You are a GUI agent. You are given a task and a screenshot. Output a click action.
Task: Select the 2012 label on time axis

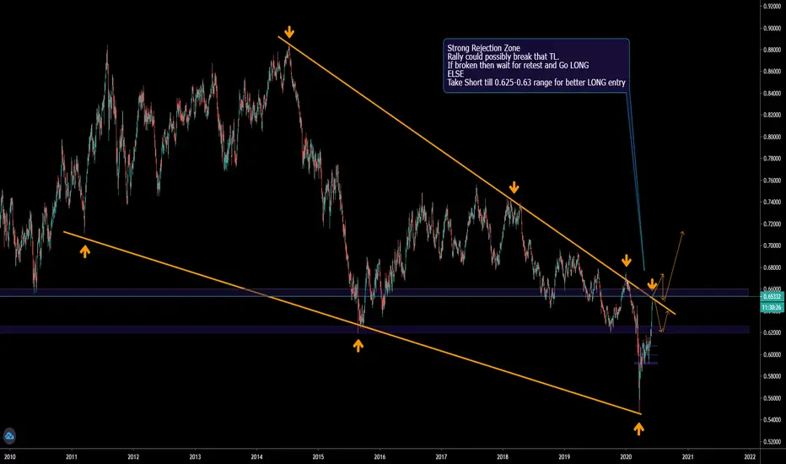[133, 457]
